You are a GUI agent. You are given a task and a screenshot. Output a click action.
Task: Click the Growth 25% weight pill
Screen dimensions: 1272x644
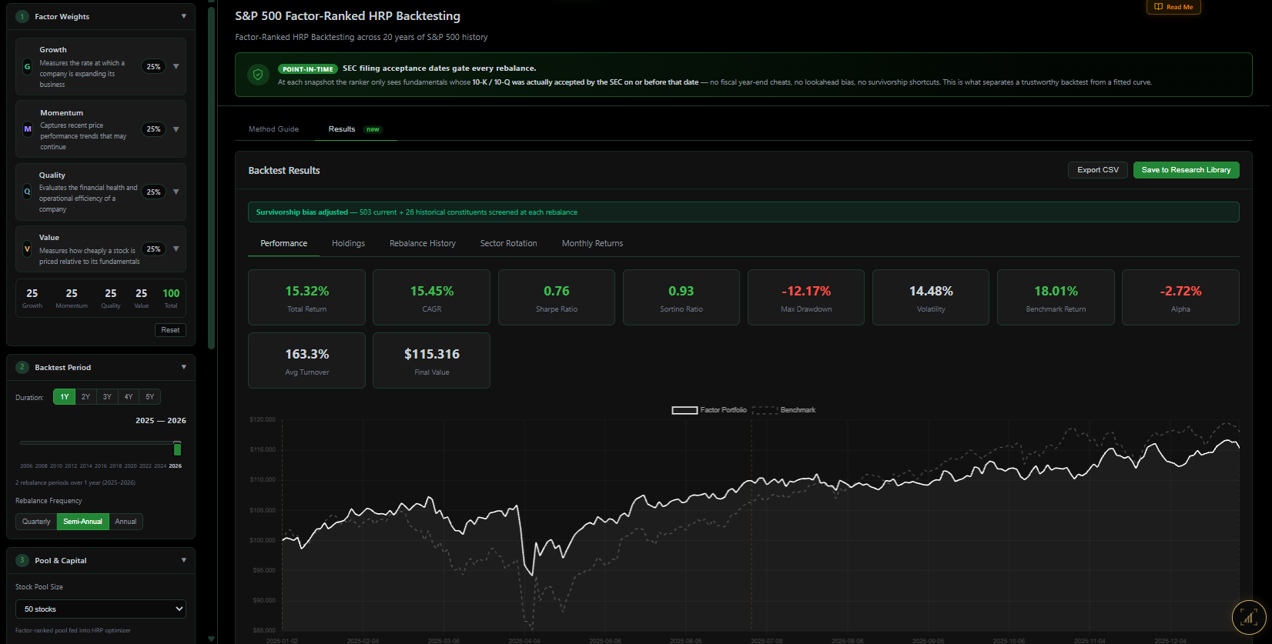coord(154,67)
